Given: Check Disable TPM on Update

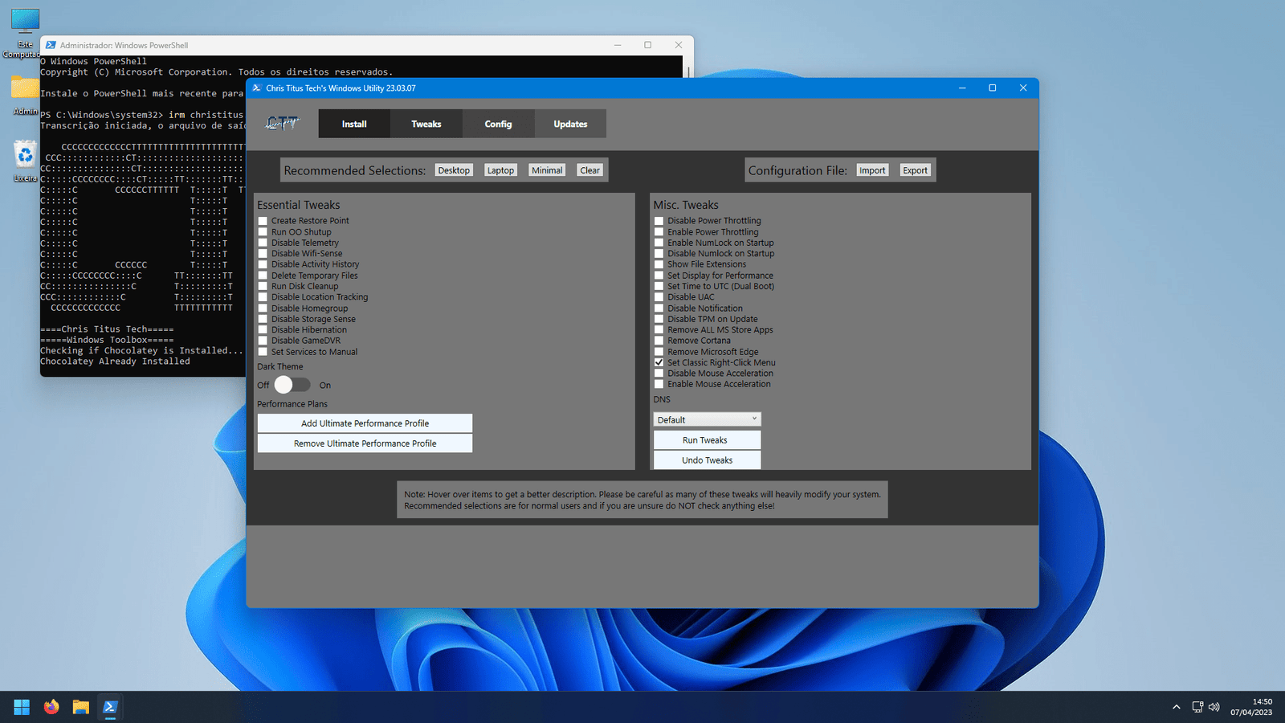Looking at the screenshot, I should tap(659, 319).
